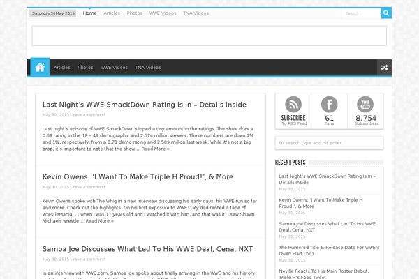Click the 'Saturday 30 May 2015' date label
Viewport: 419px width, 279px height.
tap(53, 13)
